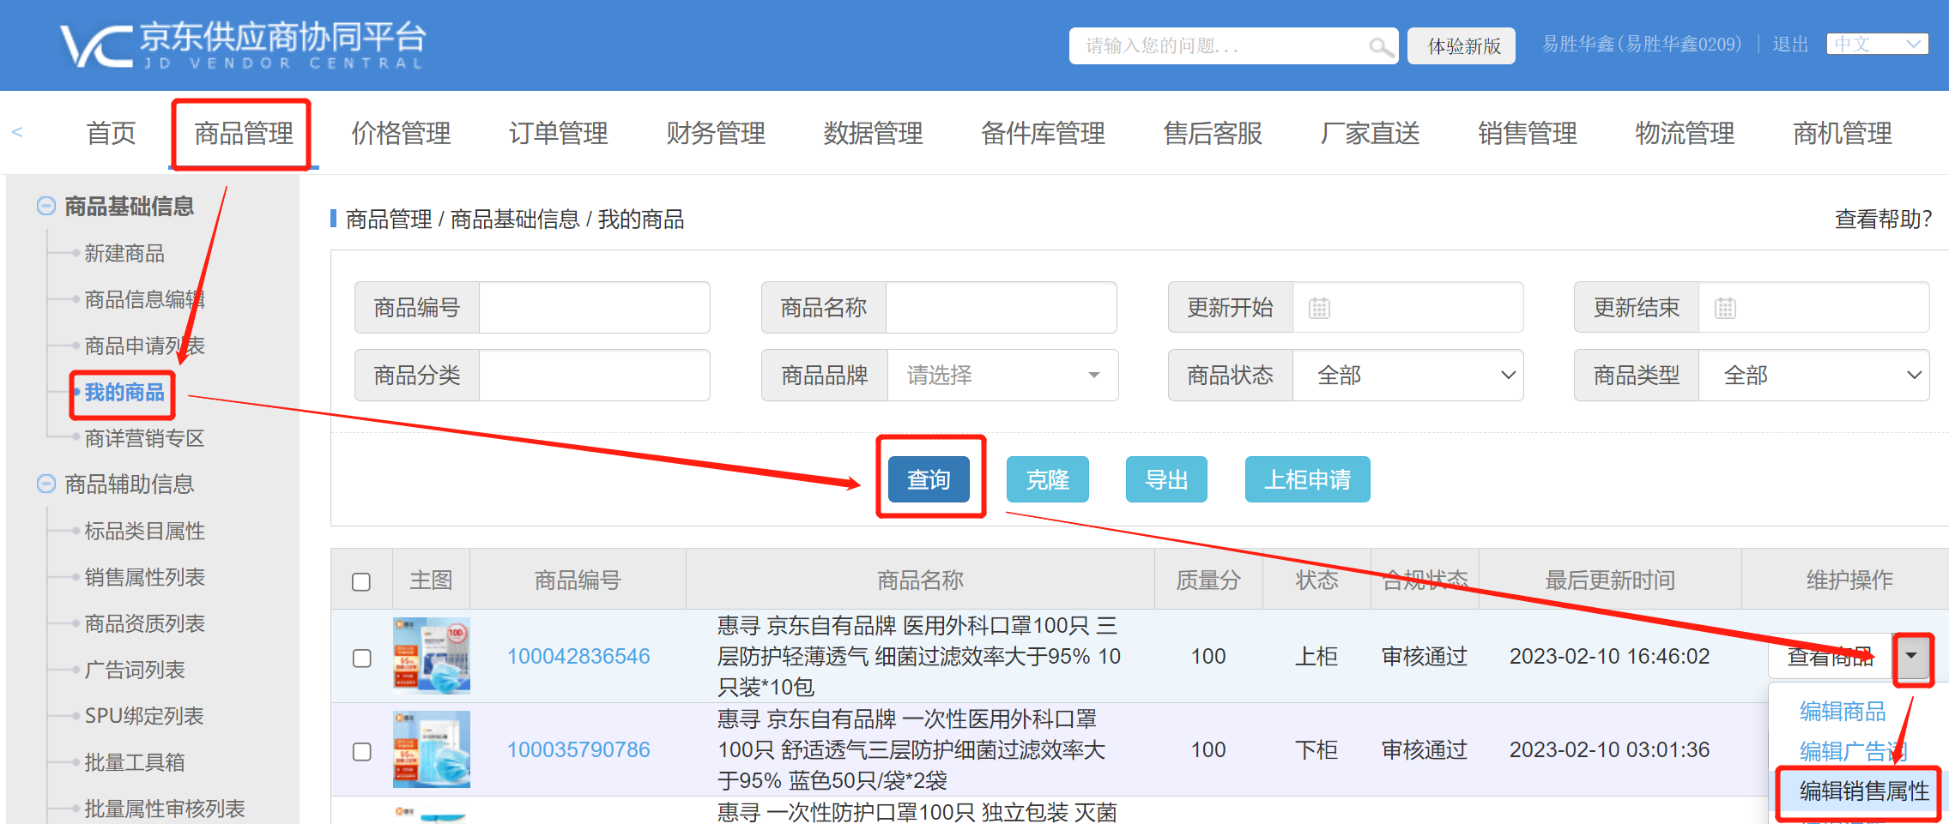1949x824 pixels.
Task: Open the 商品品牌 请选择 dropdown
Action: (1002, 375)
